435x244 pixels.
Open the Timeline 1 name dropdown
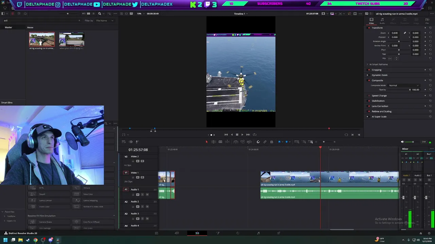pos(241,14)
